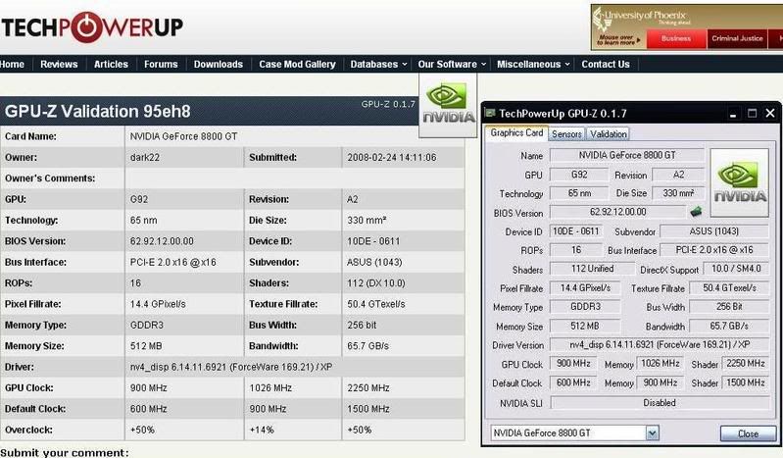
Task: Click the BIOS Version field in GPU-Z
Action: [616, 211]
